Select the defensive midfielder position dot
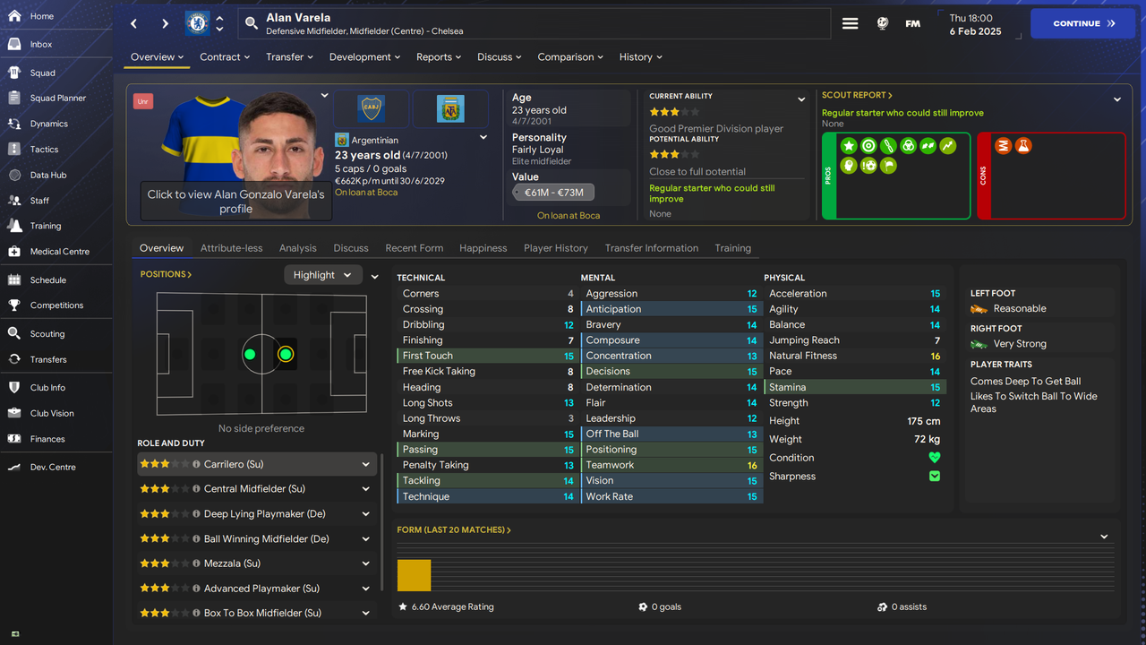Image resolution: width=1146 pixels, height=645 pixels. [250, 355]
